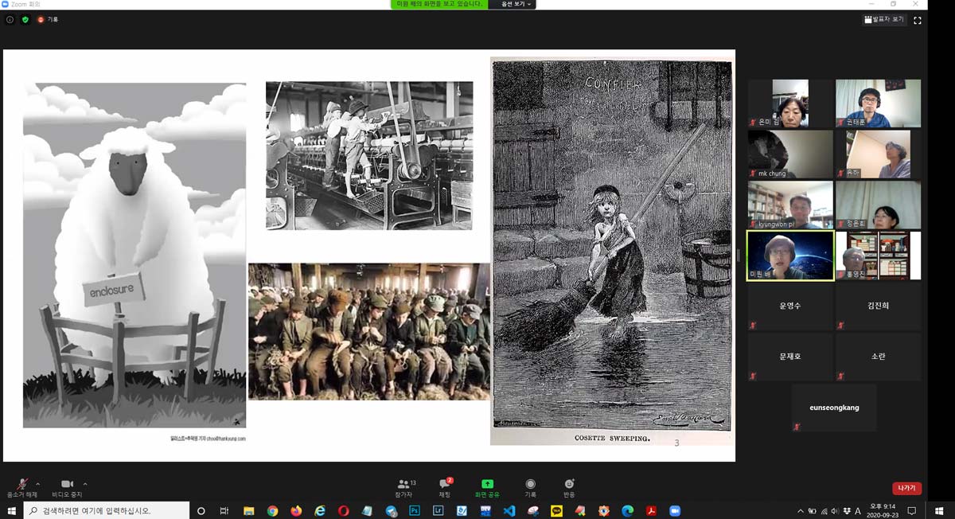Click the Windows taskbar search box
955x519 pixels.
point(106,510)
